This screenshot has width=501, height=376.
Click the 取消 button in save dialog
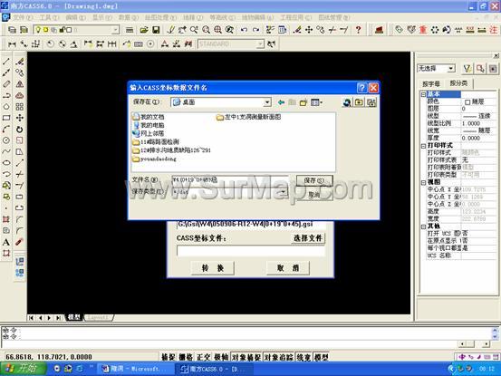314,194
